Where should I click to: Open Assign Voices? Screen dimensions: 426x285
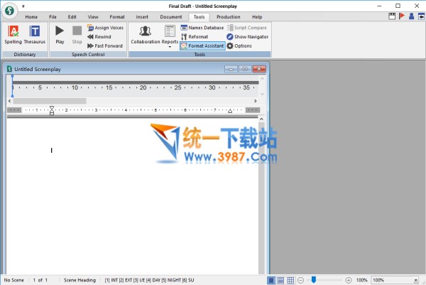tap(105, 28)
